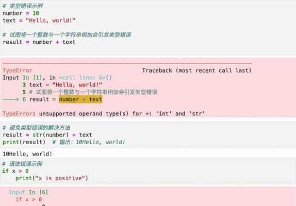
Task: Click 'if x > 0' in the red error output
Action: pyautogui.click(x=29, y=199)
